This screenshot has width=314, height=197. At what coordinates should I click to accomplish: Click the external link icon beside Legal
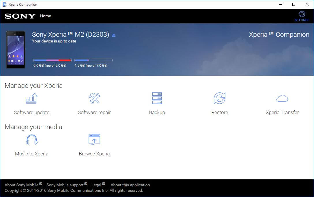(104, 184)
